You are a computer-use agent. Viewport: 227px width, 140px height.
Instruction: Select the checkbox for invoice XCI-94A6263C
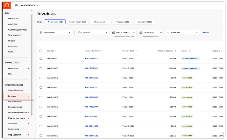tap(41, 97)
